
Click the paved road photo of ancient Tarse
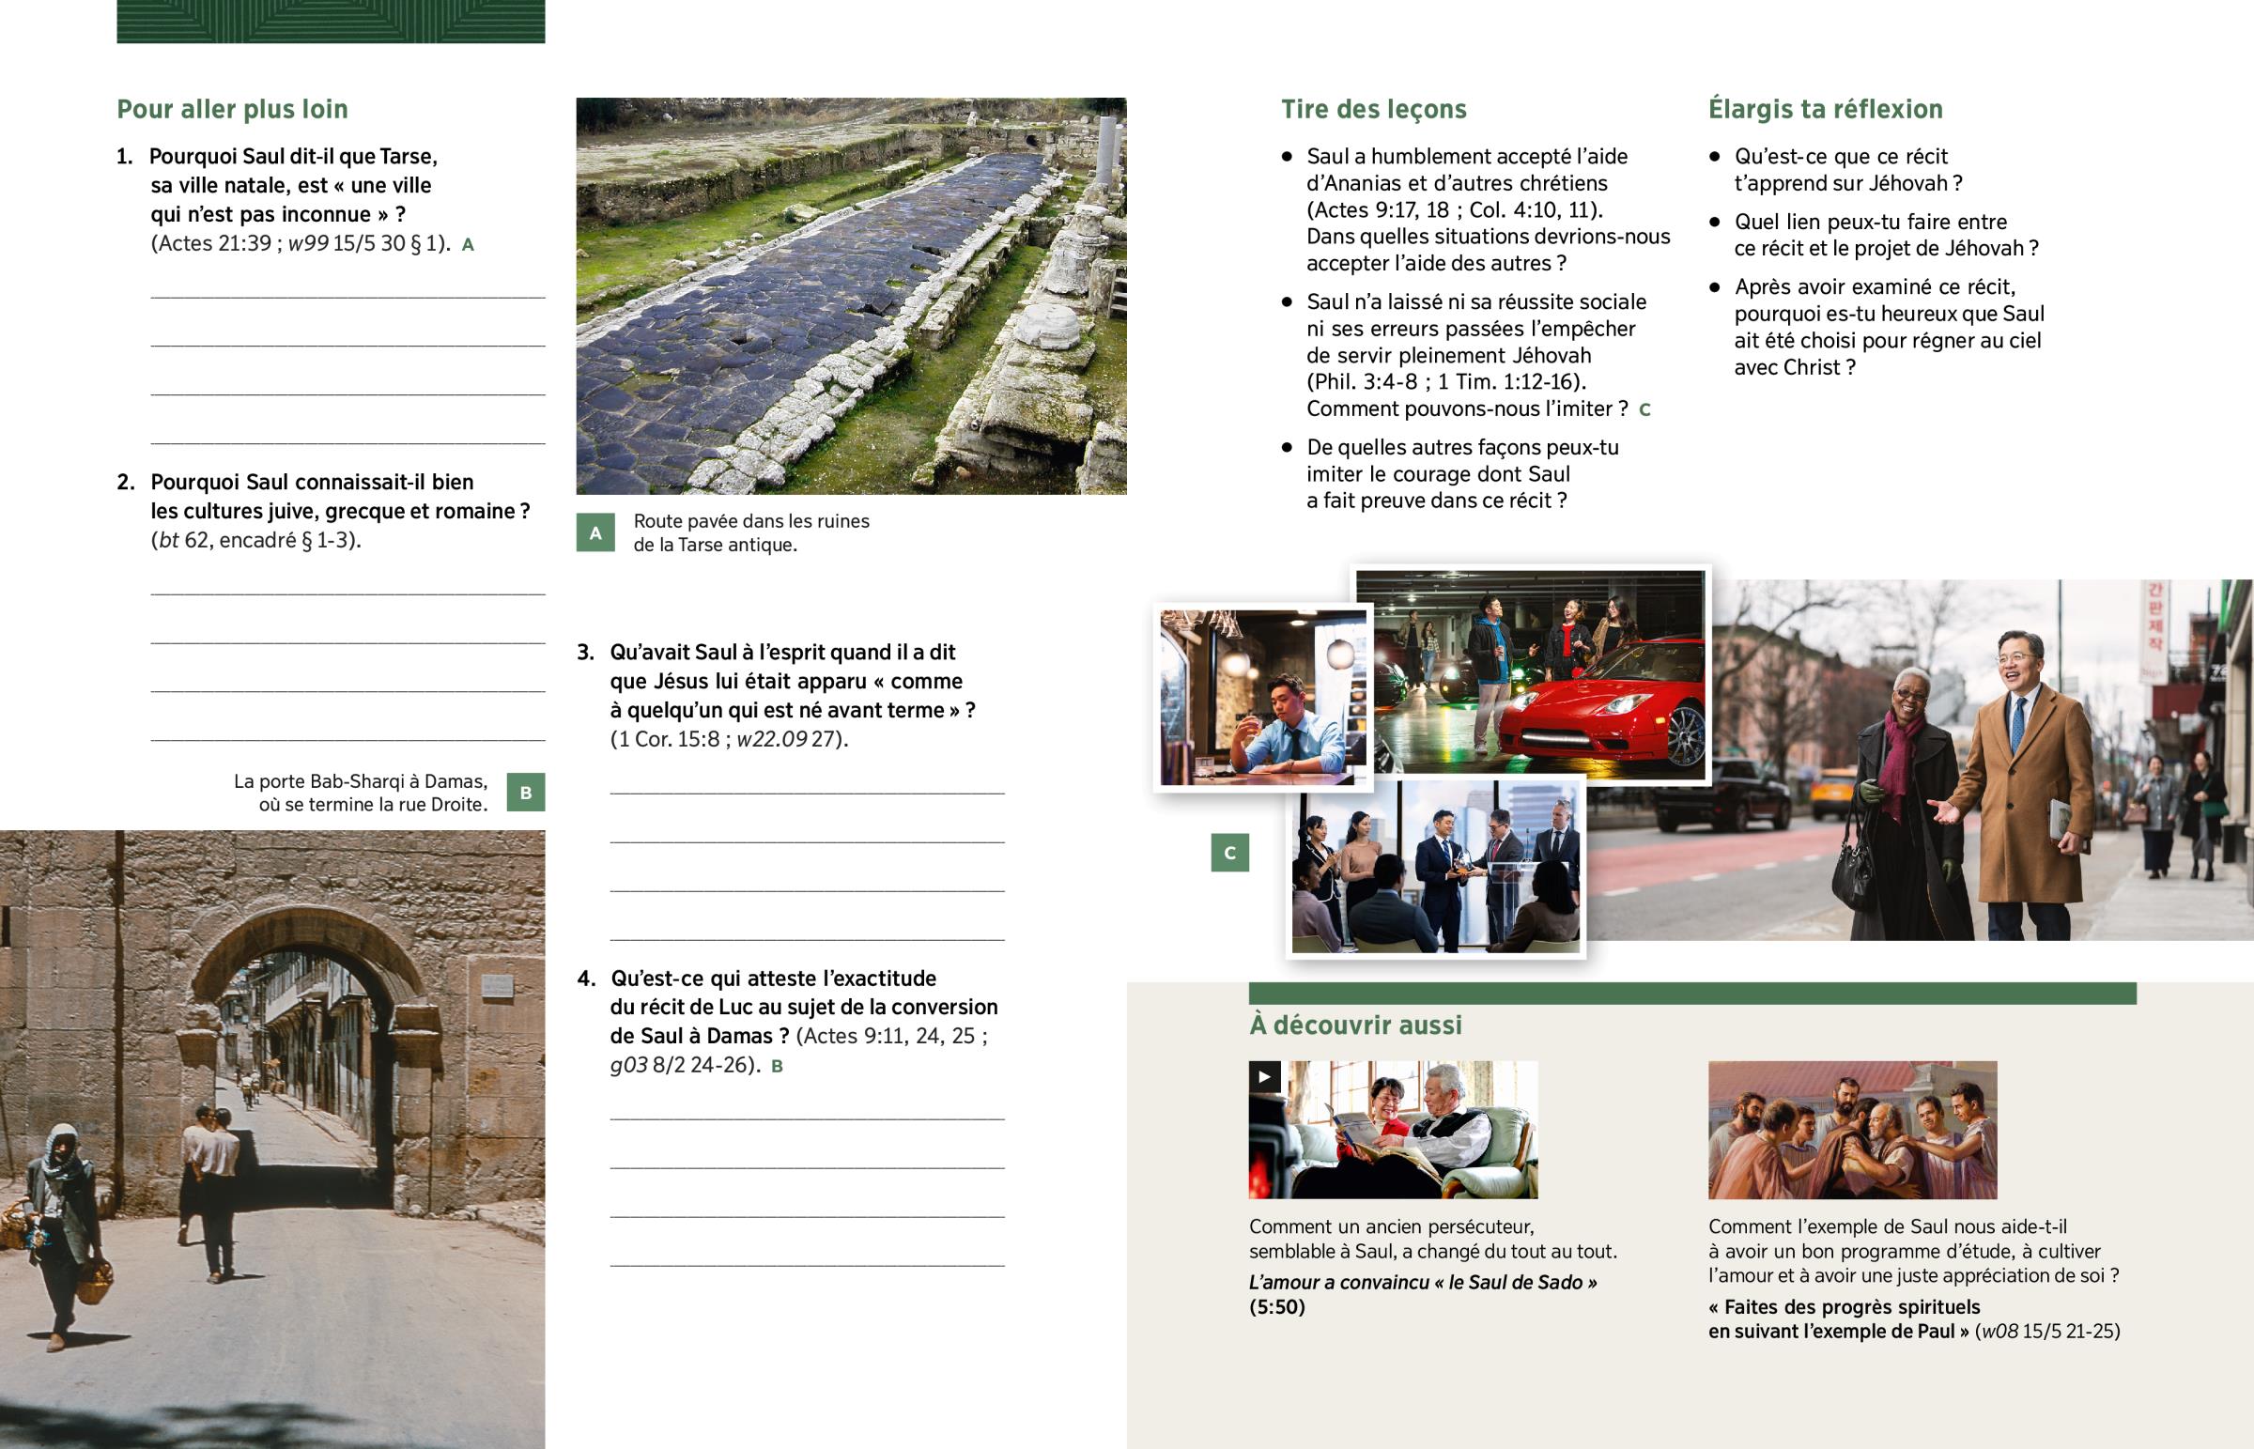pos(851,296)
